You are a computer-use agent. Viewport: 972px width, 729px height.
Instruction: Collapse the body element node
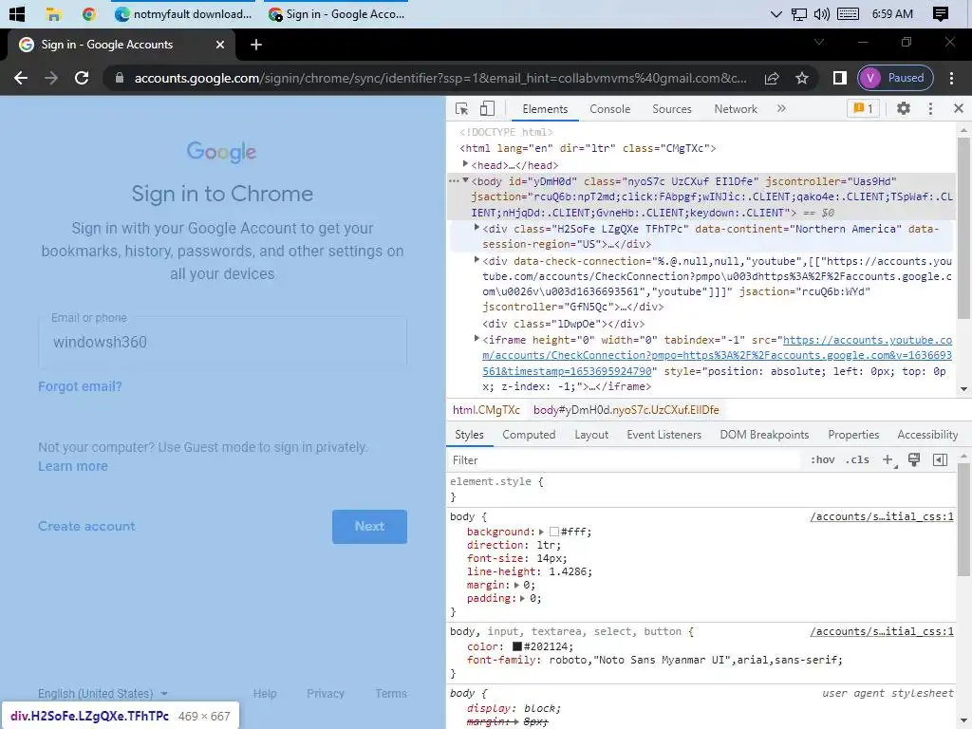pos(465,180)
